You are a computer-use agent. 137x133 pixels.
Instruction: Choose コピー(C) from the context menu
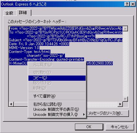tap(57, 78)
